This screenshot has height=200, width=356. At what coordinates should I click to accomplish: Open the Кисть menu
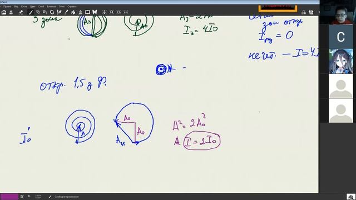tap(24, 7)
